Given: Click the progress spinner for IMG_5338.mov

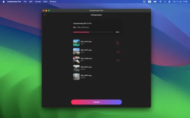Looking at the screenshot, I should pos(118,60).
